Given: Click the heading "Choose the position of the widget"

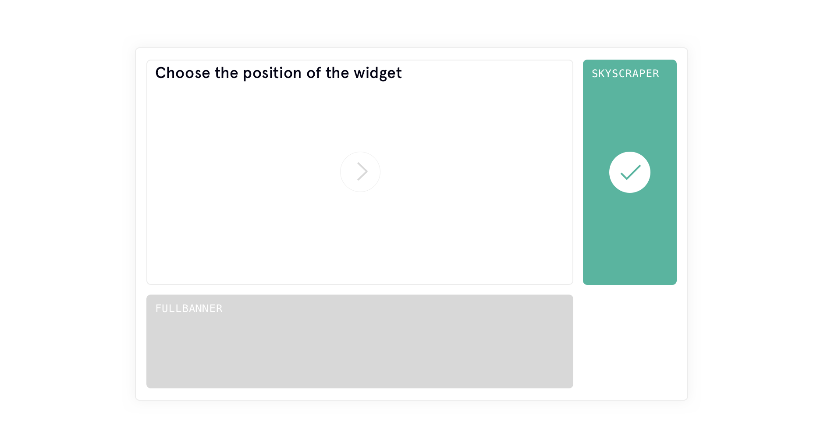Looking at the screenshot, I should click(x=278, y=73).
